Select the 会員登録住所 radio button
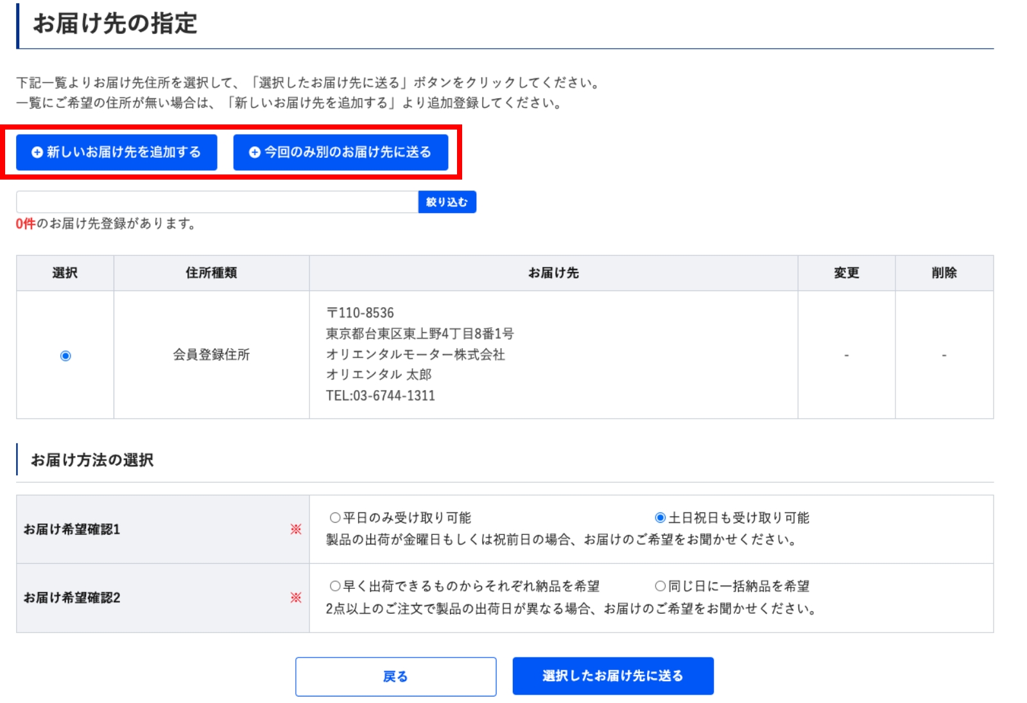 65,355
